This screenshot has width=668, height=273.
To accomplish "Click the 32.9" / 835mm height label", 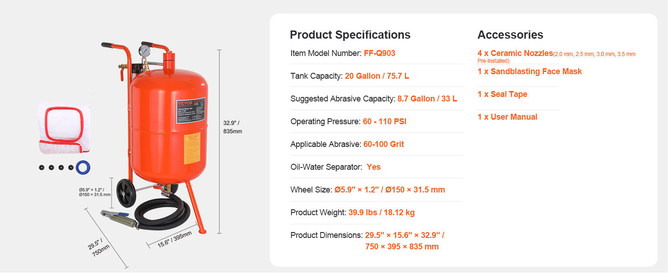I will point(232,127).
